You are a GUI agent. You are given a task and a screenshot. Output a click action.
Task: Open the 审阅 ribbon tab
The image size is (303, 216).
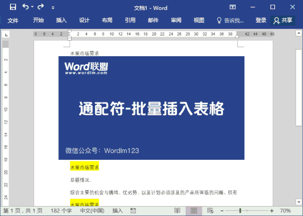pyautogui.click(x=176, y=20)
